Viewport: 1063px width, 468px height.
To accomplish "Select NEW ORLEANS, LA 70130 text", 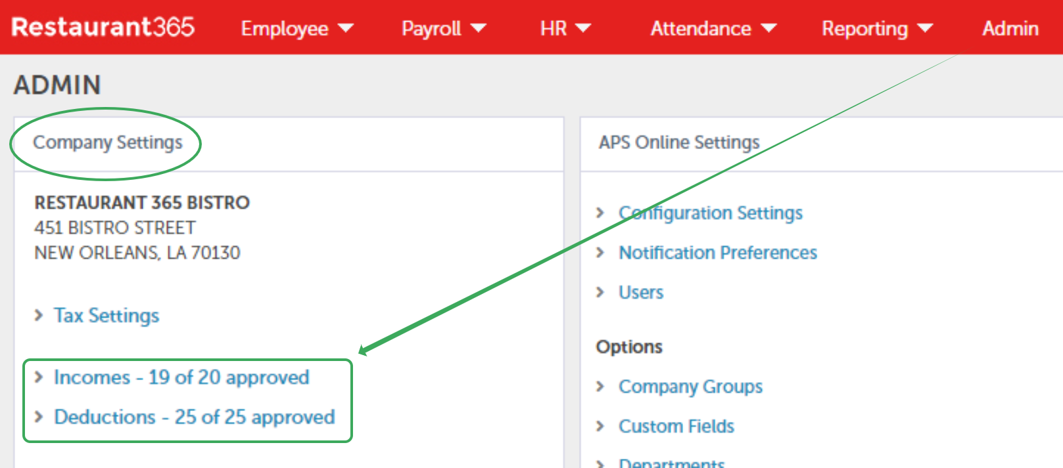I will point(137,253).
